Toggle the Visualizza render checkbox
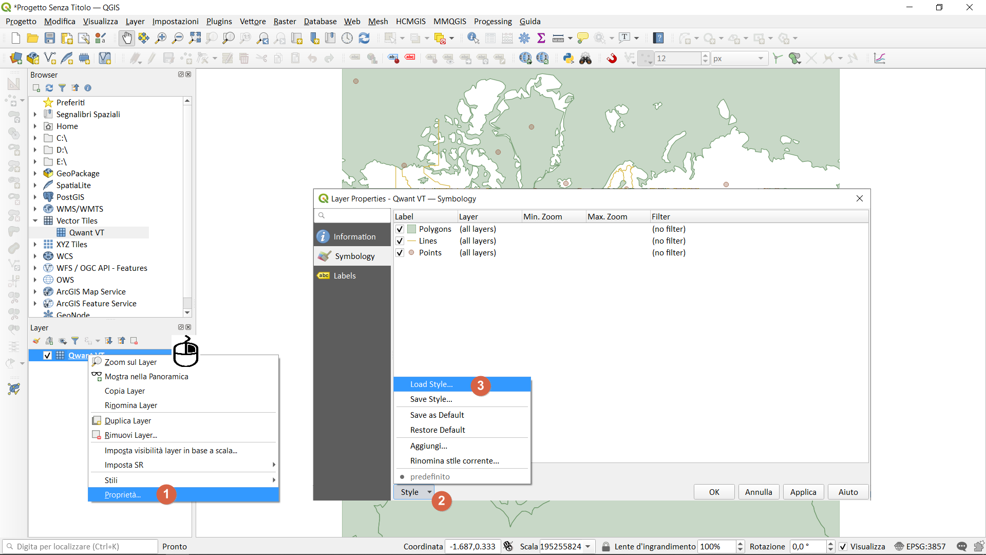The image size is (986, 555). 843,546
